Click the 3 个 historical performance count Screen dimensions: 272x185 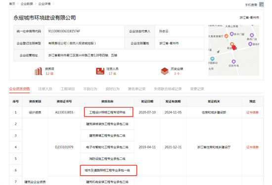click(x=177, y=74)
